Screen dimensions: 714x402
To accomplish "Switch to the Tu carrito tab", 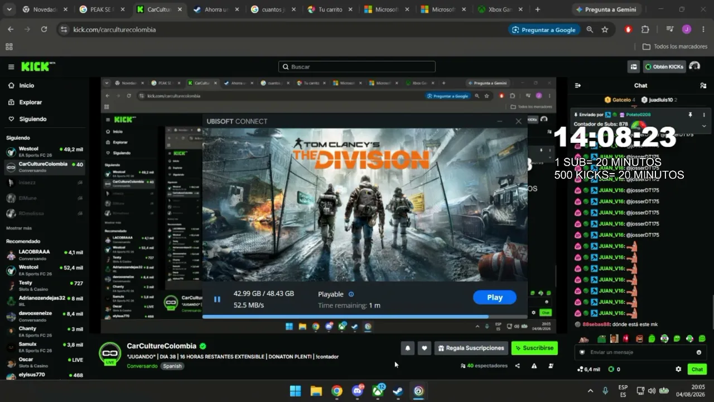I will (330, 9).
